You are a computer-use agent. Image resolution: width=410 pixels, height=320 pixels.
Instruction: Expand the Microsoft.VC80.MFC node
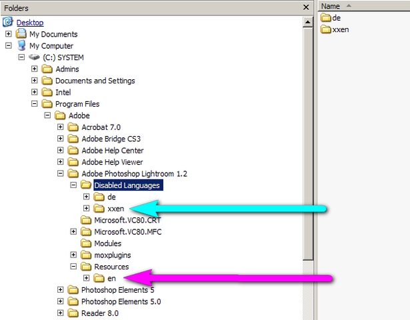73,231
